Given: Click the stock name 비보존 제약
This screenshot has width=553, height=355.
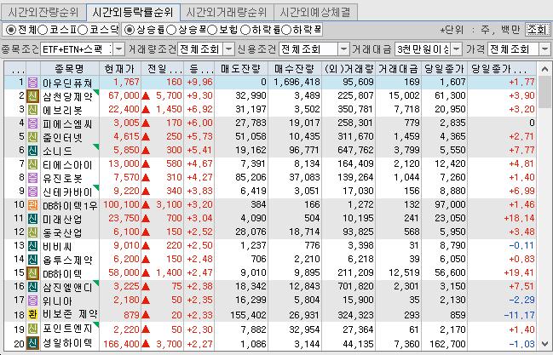Looking at the screenshot, I should tap(70, 314).
